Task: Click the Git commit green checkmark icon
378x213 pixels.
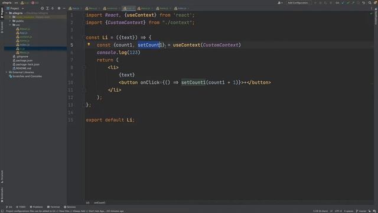Action: (348, 2)
